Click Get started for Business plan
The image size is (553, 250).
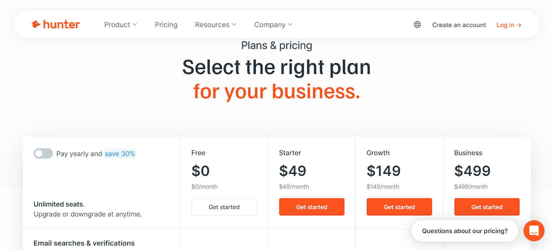[487, 207]
